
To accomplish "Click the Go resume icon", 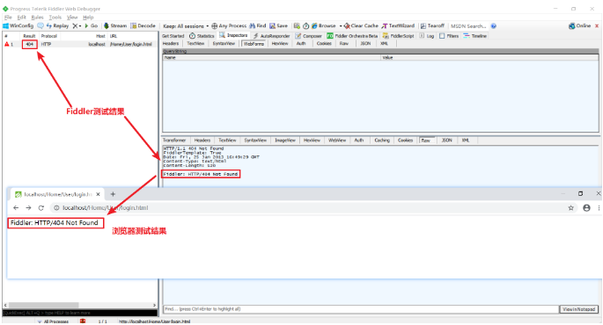I will (86, 25).
